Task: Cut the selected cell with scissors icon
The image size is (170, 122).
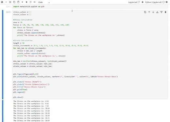Action: (10, 2)
